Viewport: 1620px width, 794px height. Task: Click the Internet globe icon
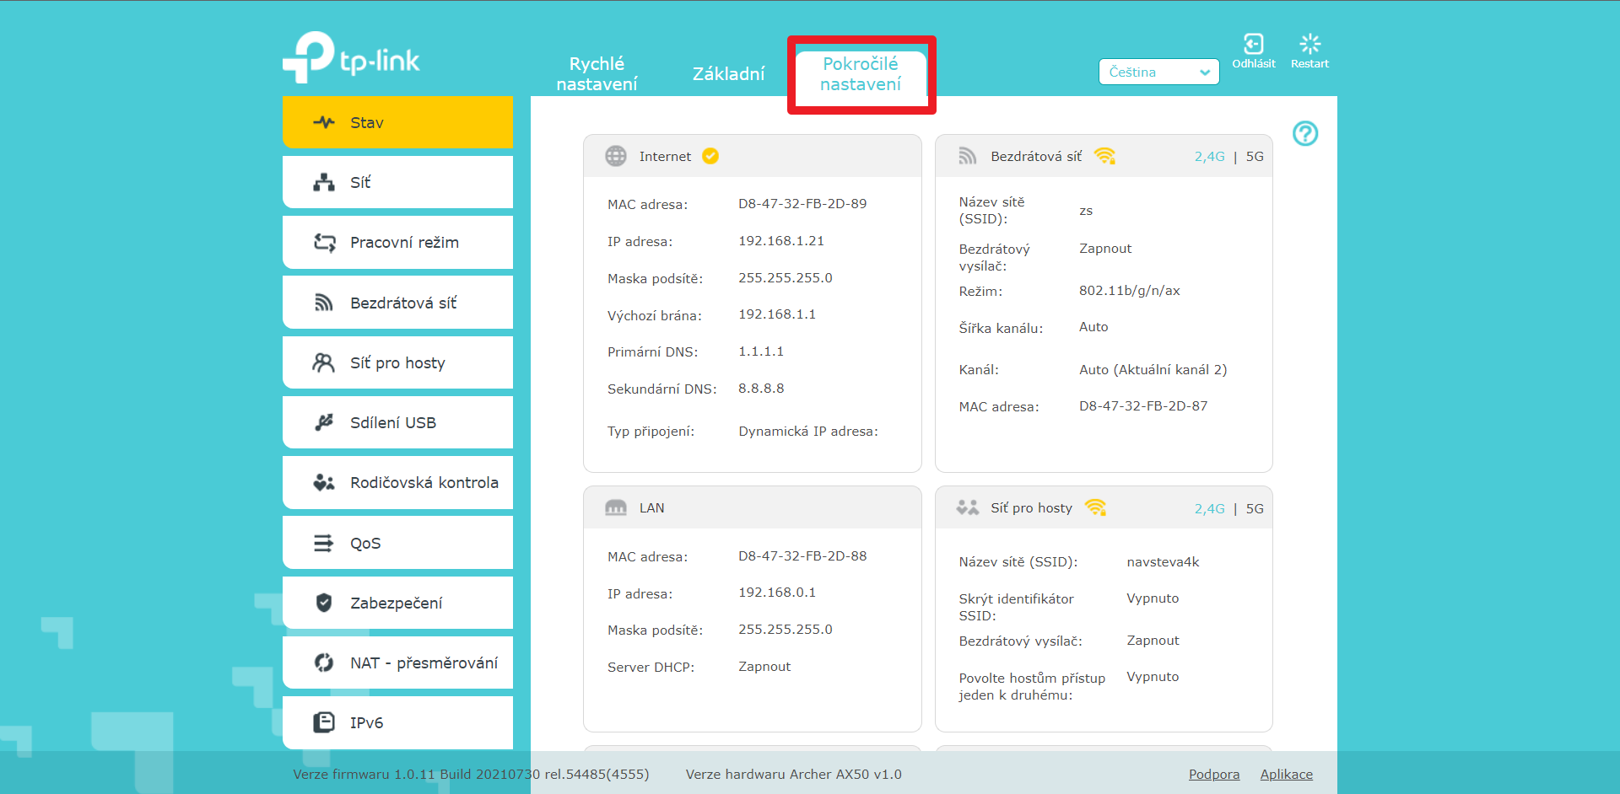click(616, 156)
